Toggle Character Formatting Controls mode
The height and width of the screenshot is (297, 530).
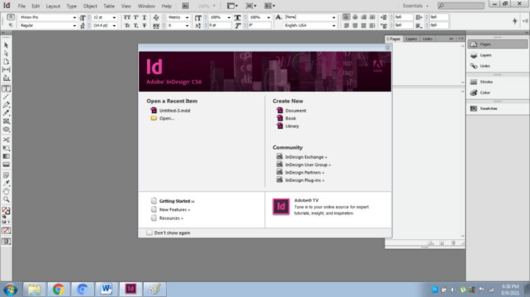click(10, 17)
